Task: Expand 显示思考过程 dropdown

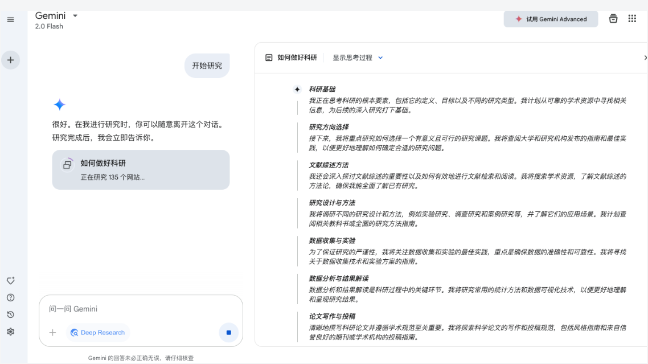Action: coord(358,58)
